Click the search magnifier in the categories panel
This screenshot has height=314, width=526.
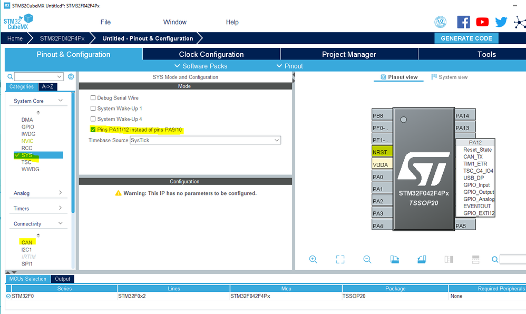coord(10,76)
